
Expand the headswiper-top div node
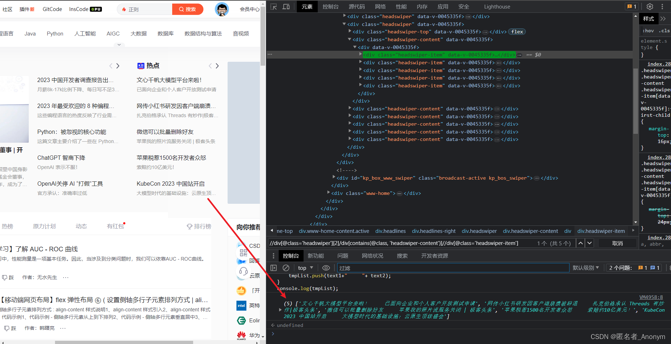click(350, 31)
